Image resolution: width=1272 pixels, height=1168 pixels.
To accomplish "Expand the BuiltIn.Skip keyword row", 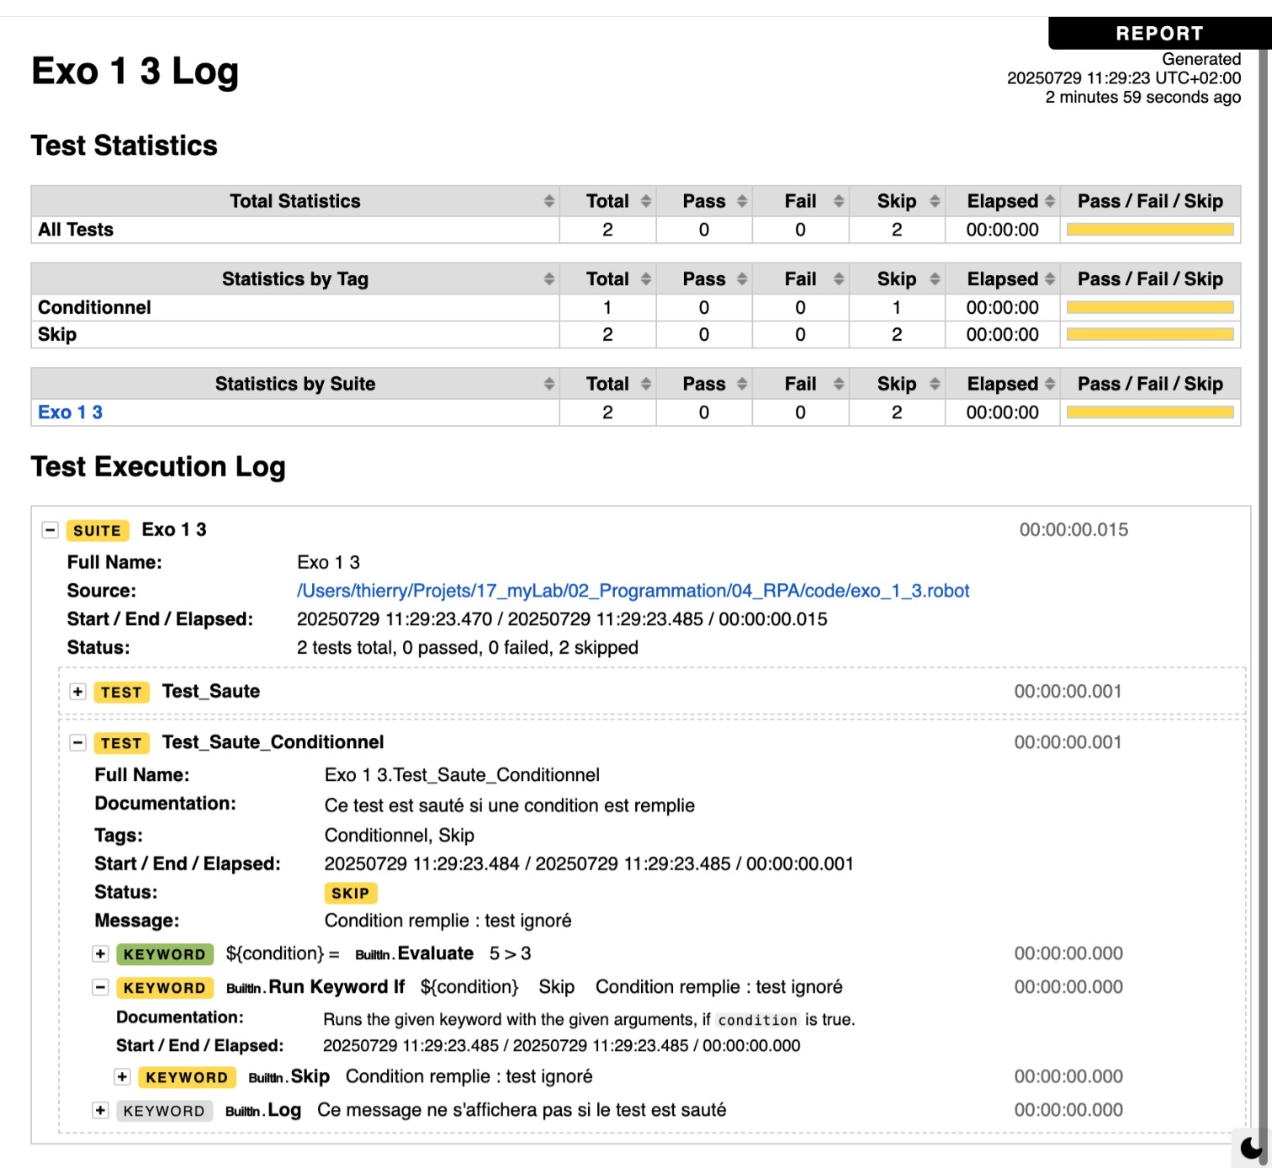I will tap(123, 1077).
